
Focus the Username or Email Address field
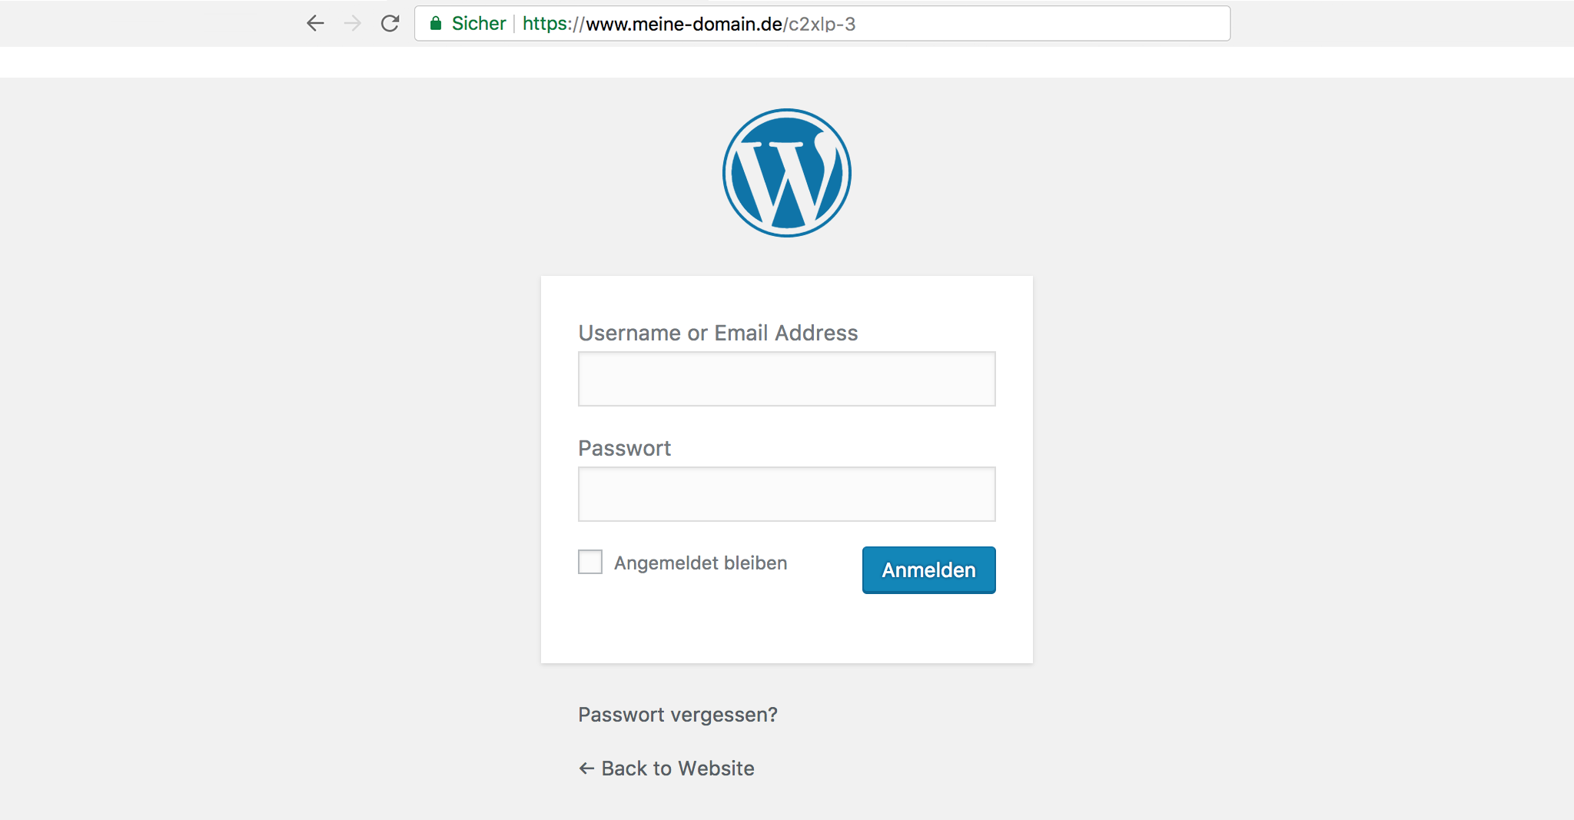tap(786, 378)
